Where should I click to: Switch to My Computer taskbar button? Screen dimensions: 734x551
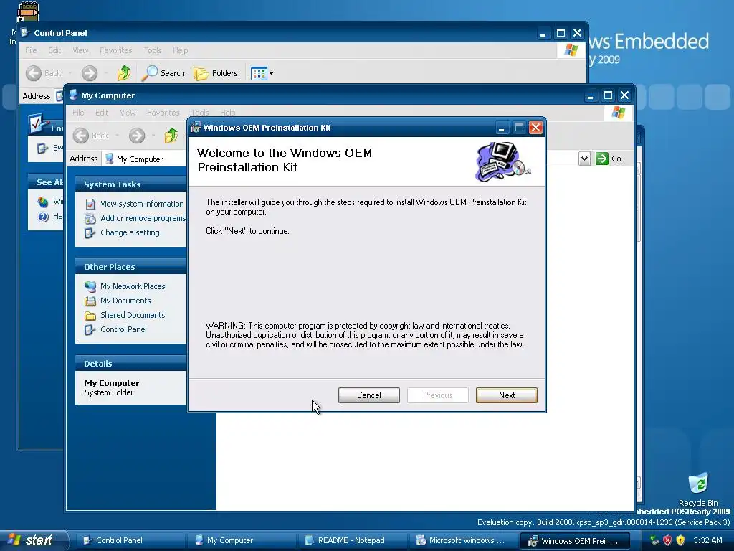pyautogui.click(x=241, y=540)
